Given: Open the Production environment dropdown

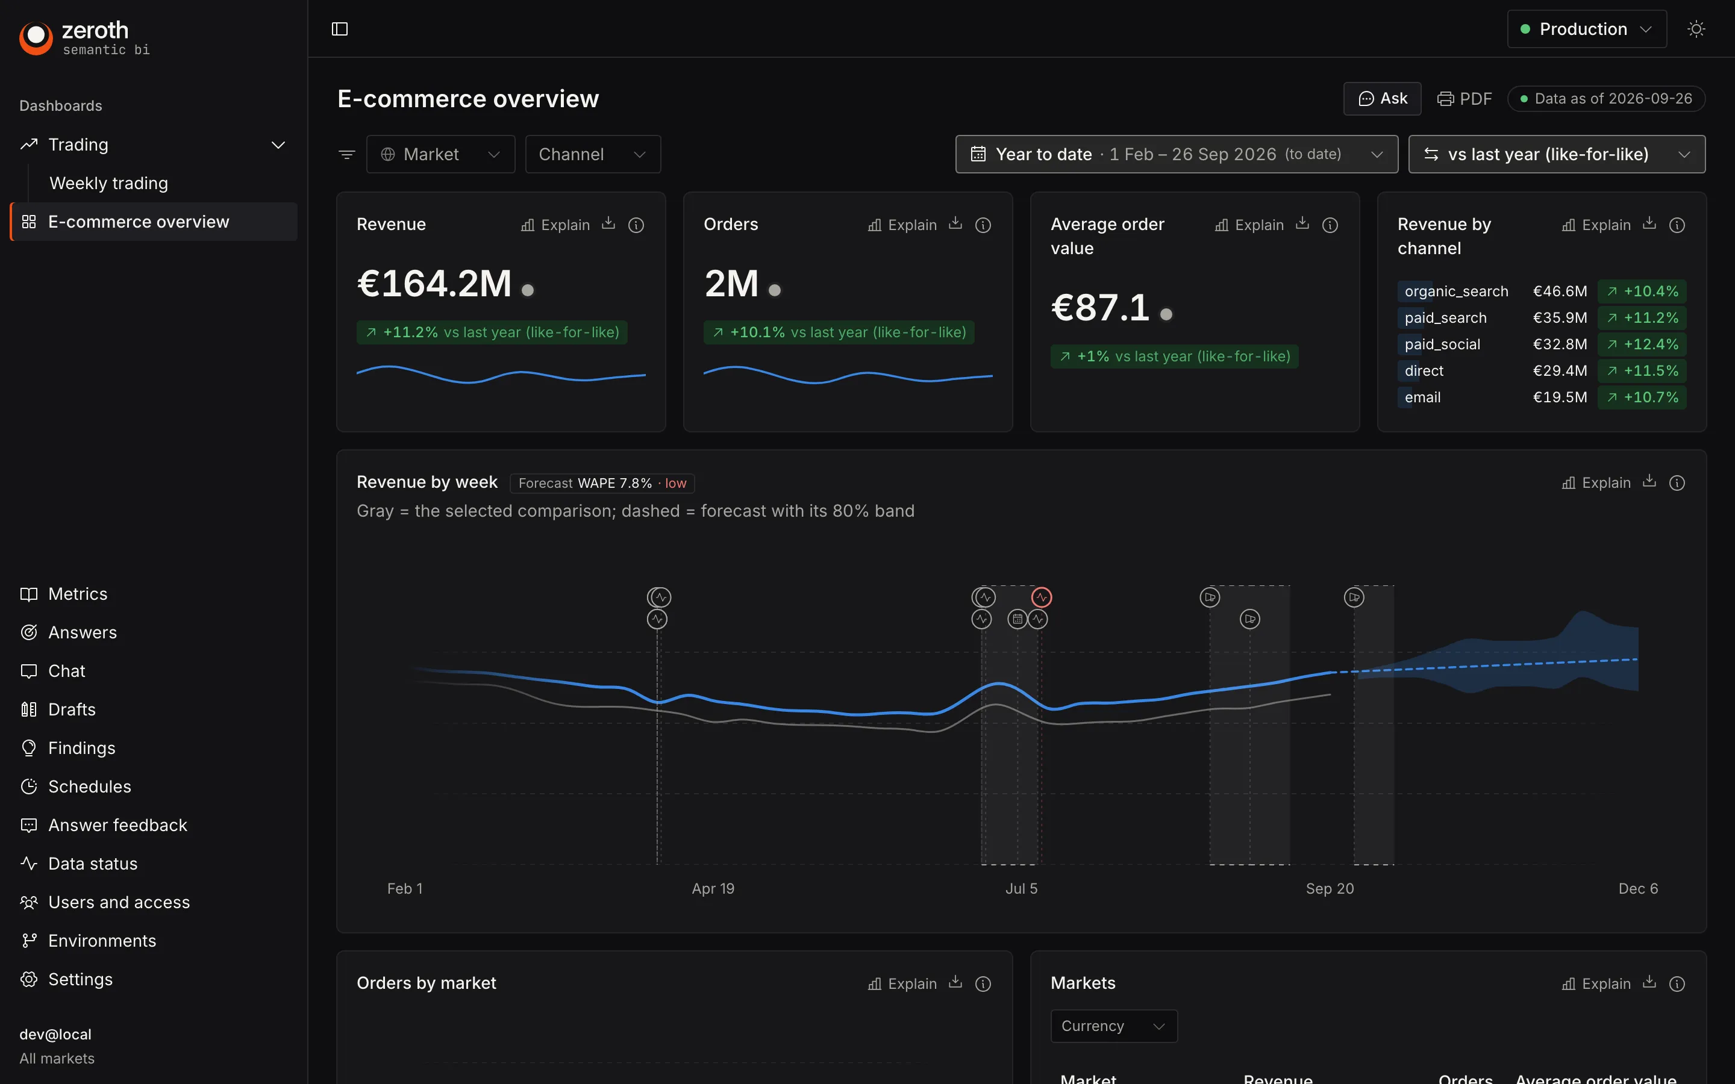Looking at the screenshot, I should pos(1587,29).
